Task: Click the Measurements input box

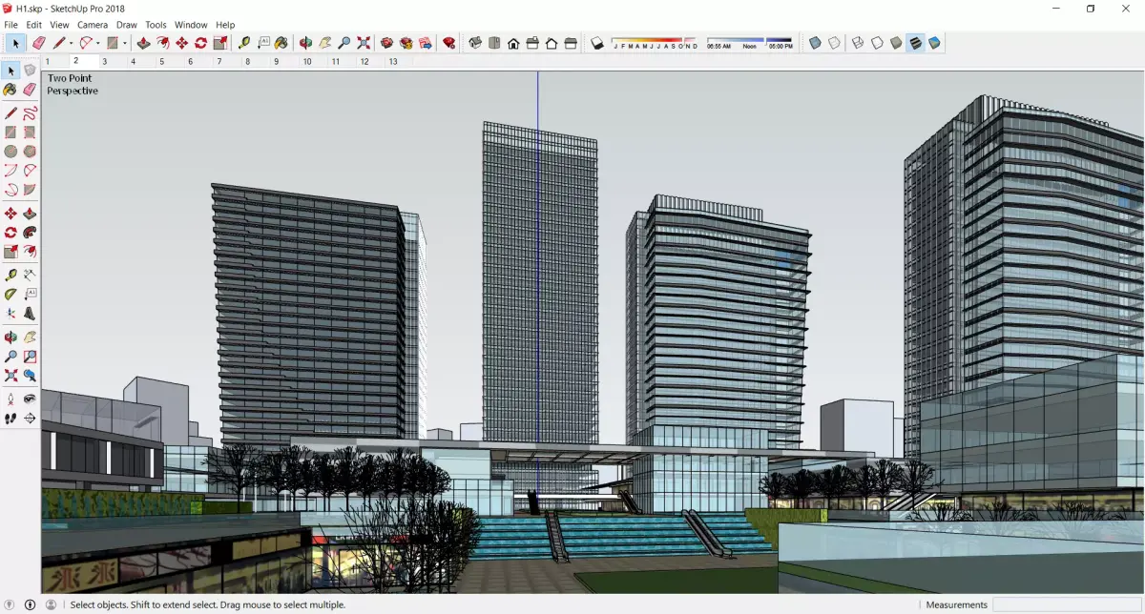Action: 1068,604
